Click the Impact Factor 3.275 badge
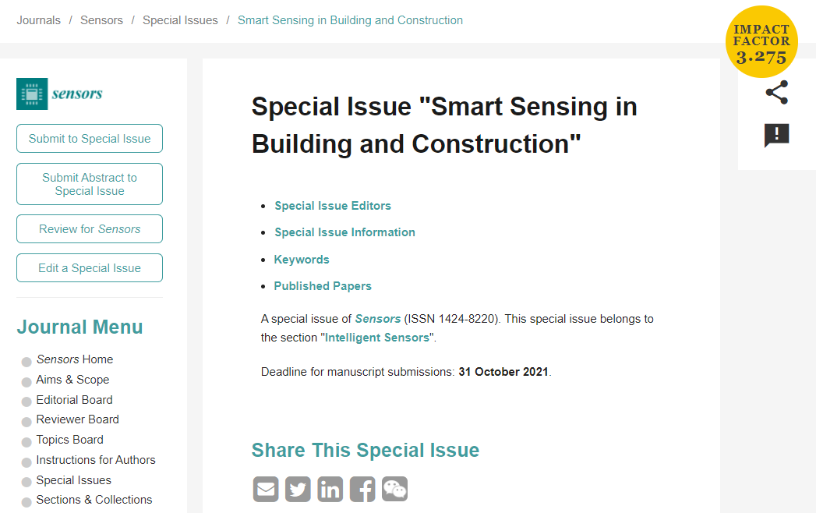The height and width of the screenshot is (513, 816). [761, 41]
